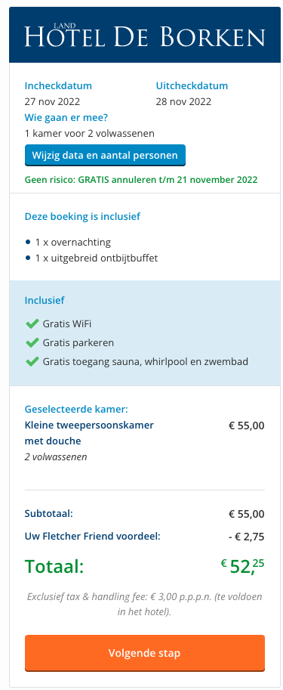This screenshot has width=283, height=690.
Task: Click the check-out date 28 nov 2022
Action: click(x=183, y=102)
